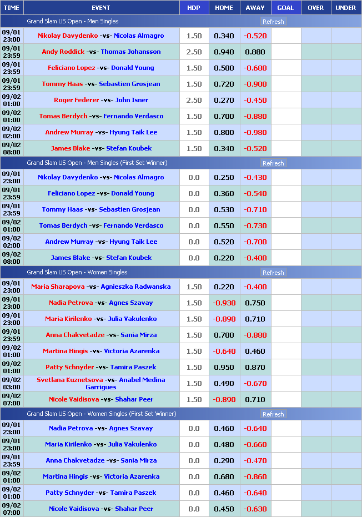The image size is (362, 517).
Task: Click the HOME column header
Action: point(224,8)
